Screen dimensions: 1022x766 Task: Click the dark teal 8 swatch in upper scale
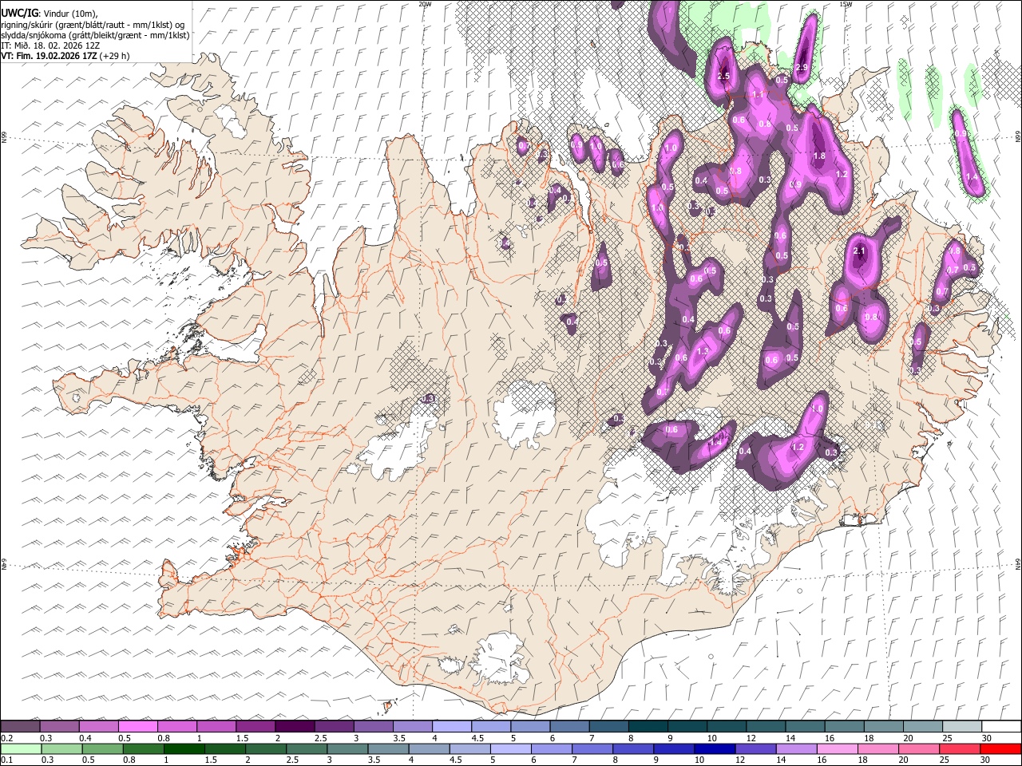pos(648,727)
